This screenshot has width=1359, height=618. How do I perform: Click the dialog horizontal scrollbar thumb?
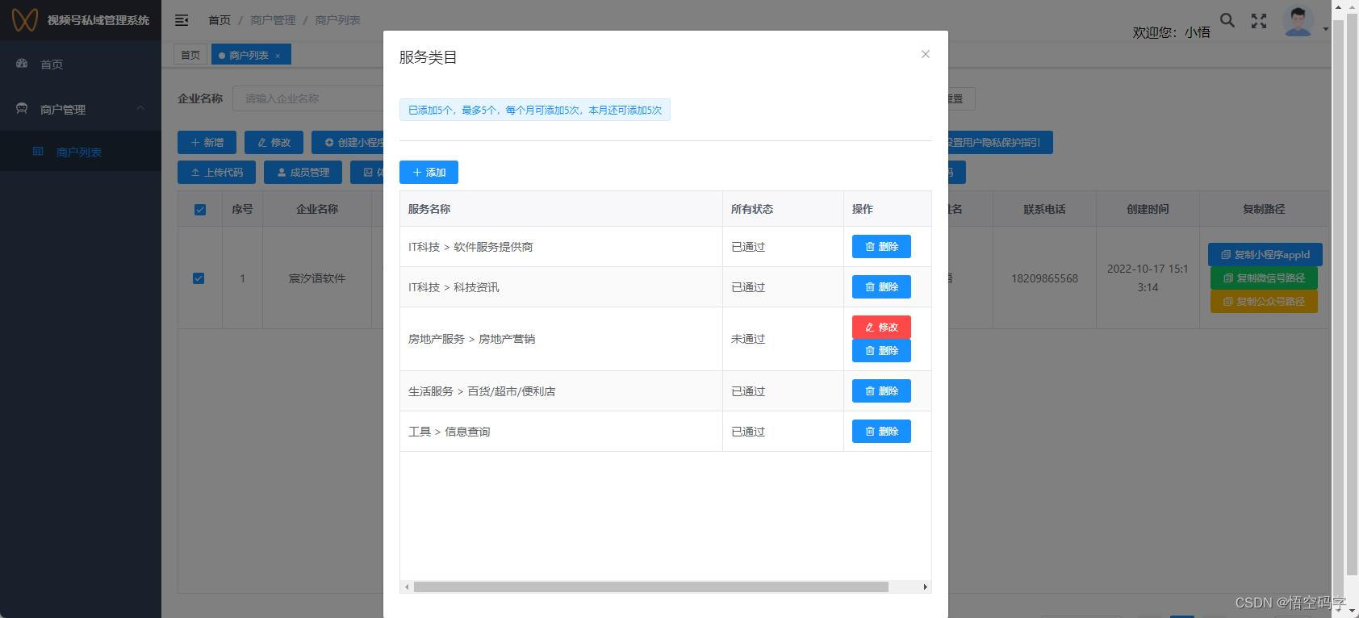pyautogui.click(x=650, y=587)
